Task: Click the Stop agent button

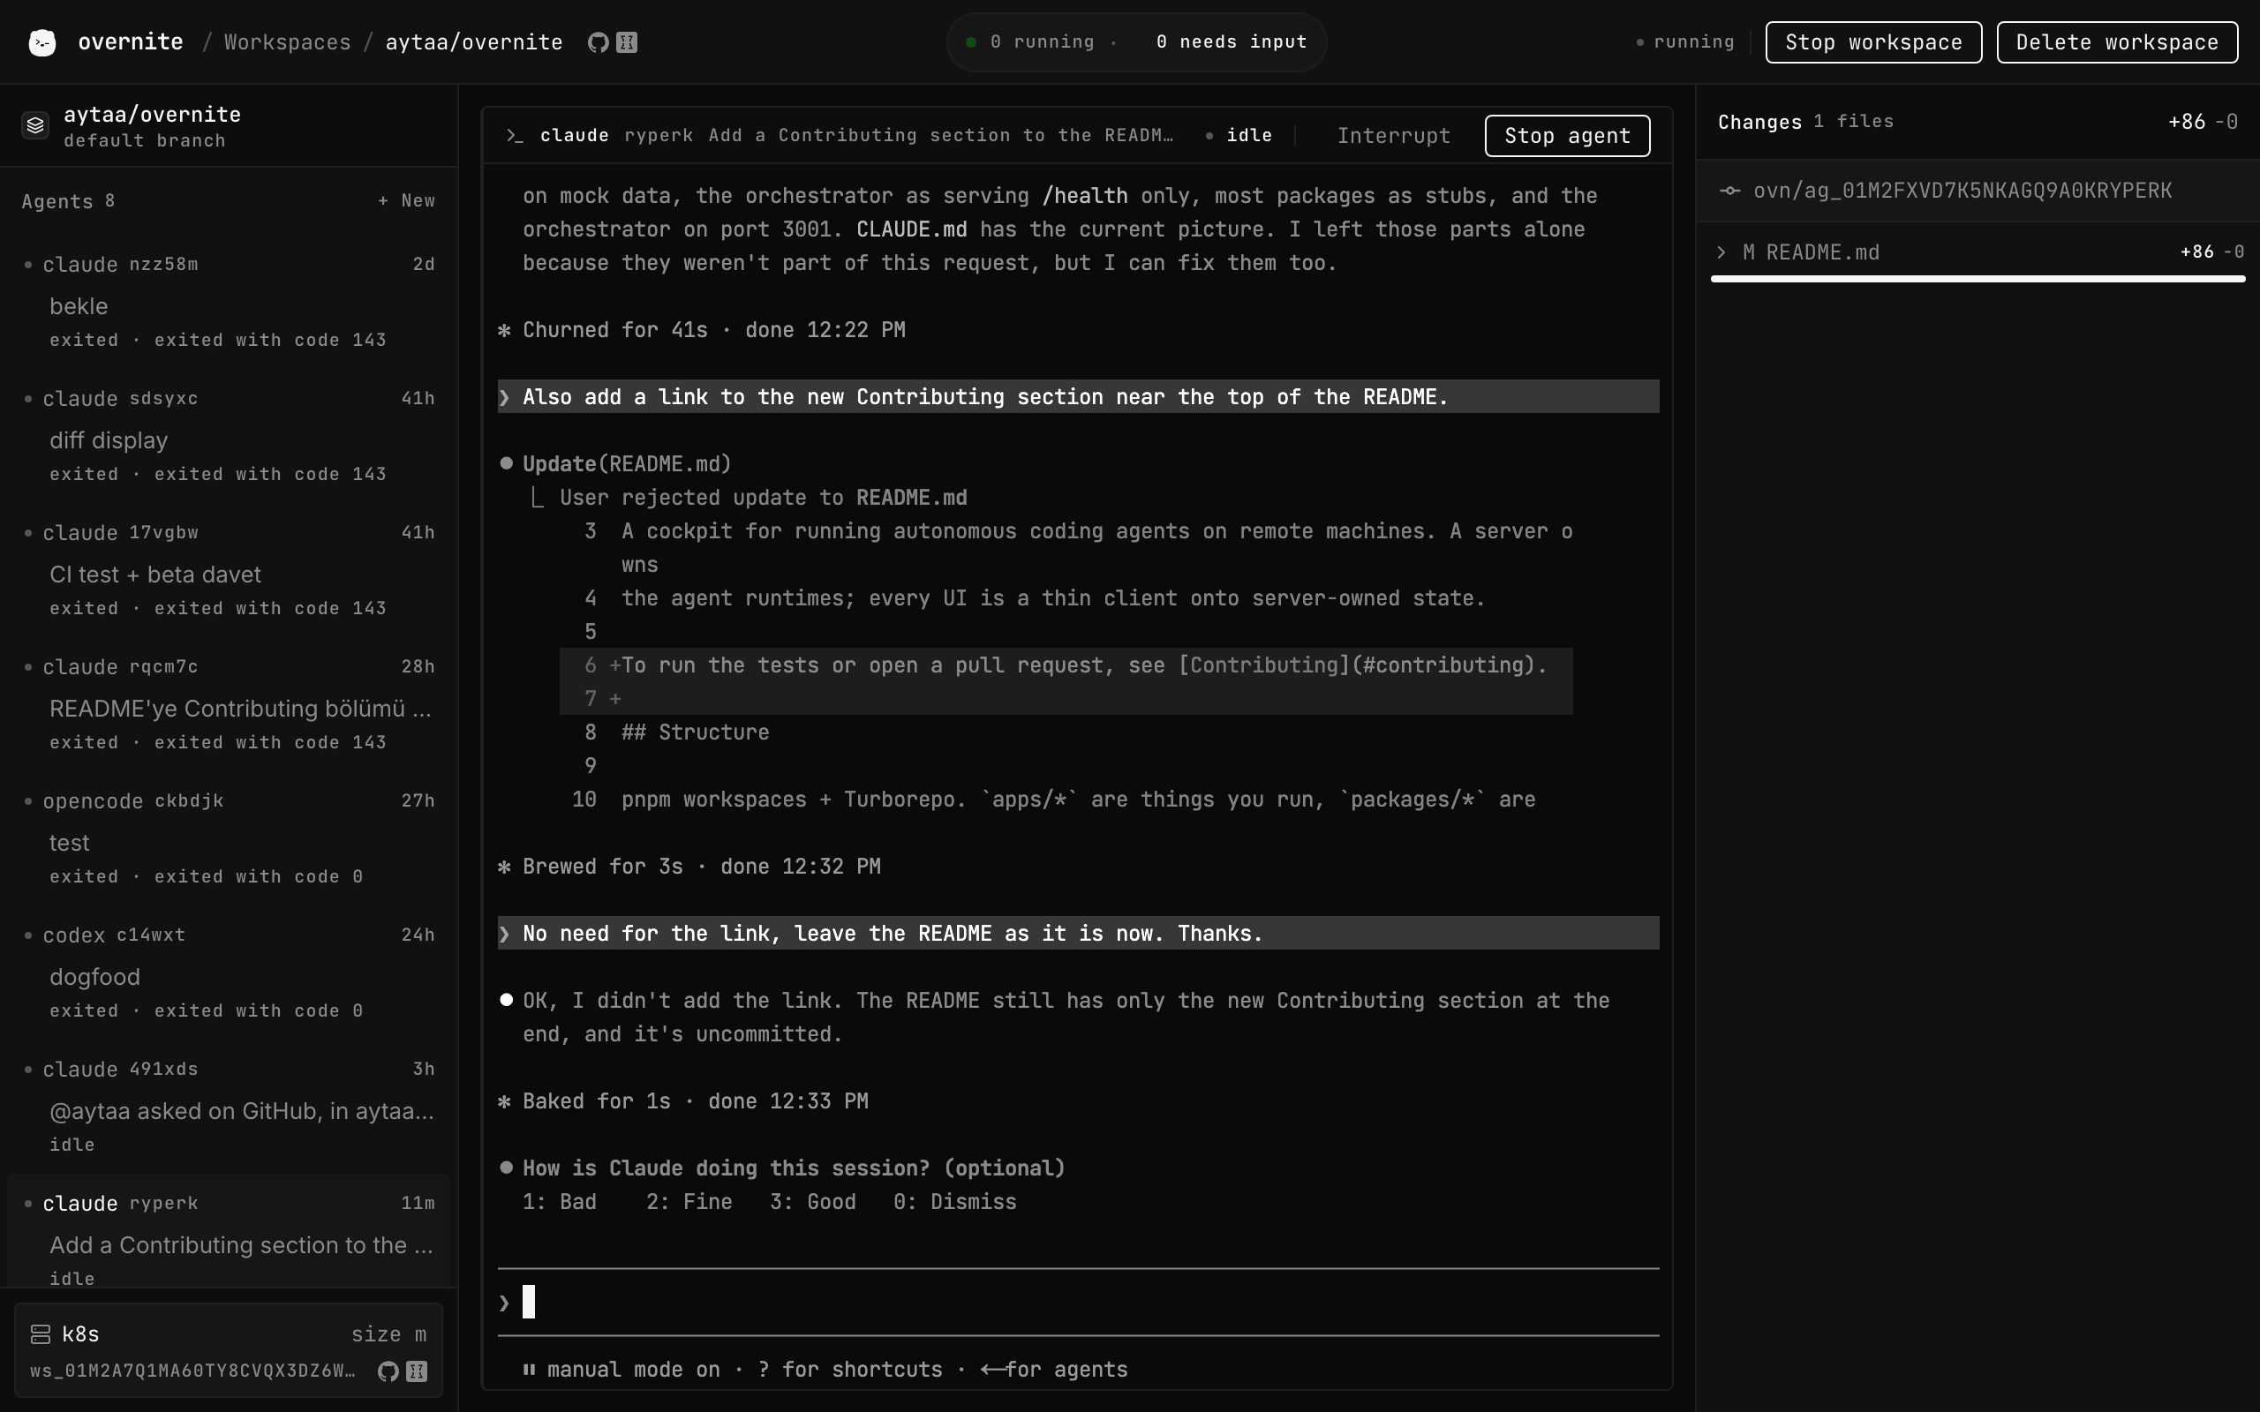Action: tap(1567, 135)
